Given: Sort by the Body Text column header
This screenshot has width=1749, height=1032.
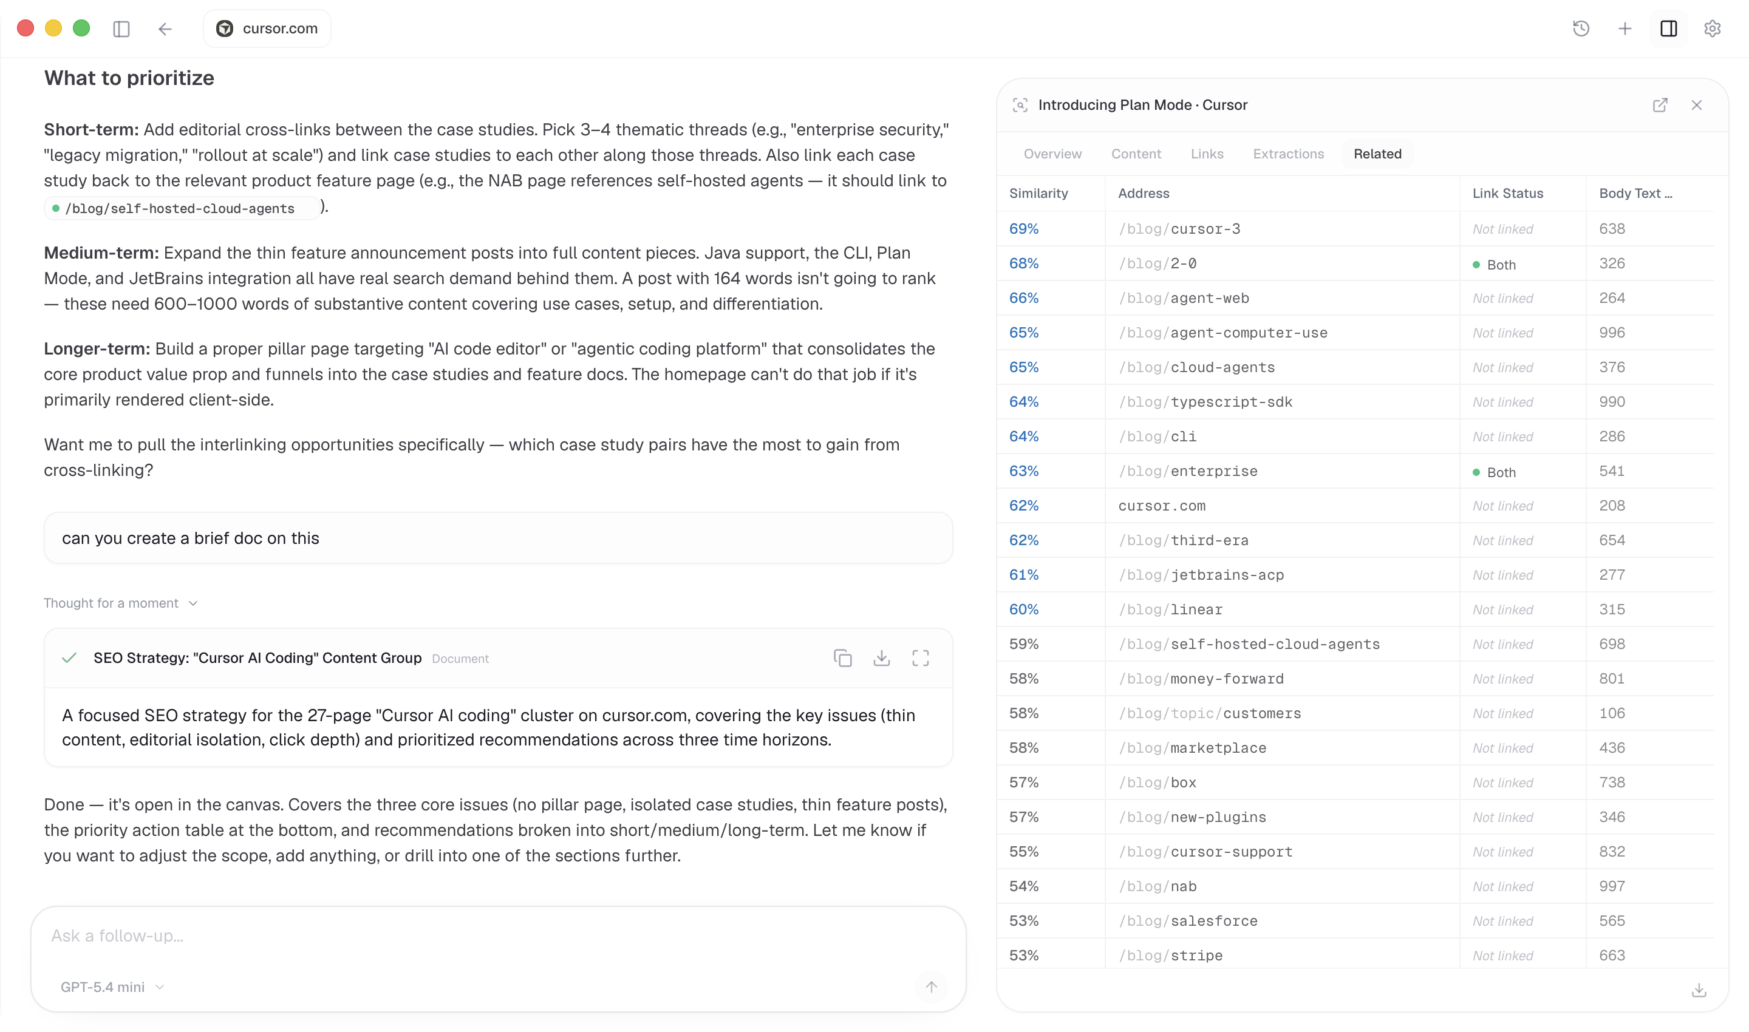Looking at the screenshot, I should click(1635, 193).
